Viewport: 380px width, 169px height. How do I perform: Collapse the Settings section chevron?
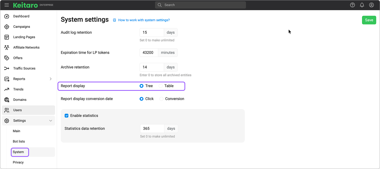51,121
